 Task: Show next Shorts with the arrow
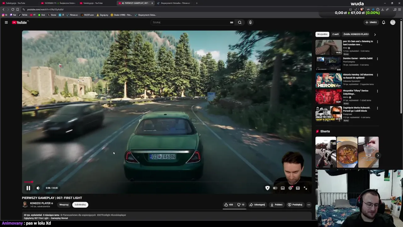(x=378, y=155)
